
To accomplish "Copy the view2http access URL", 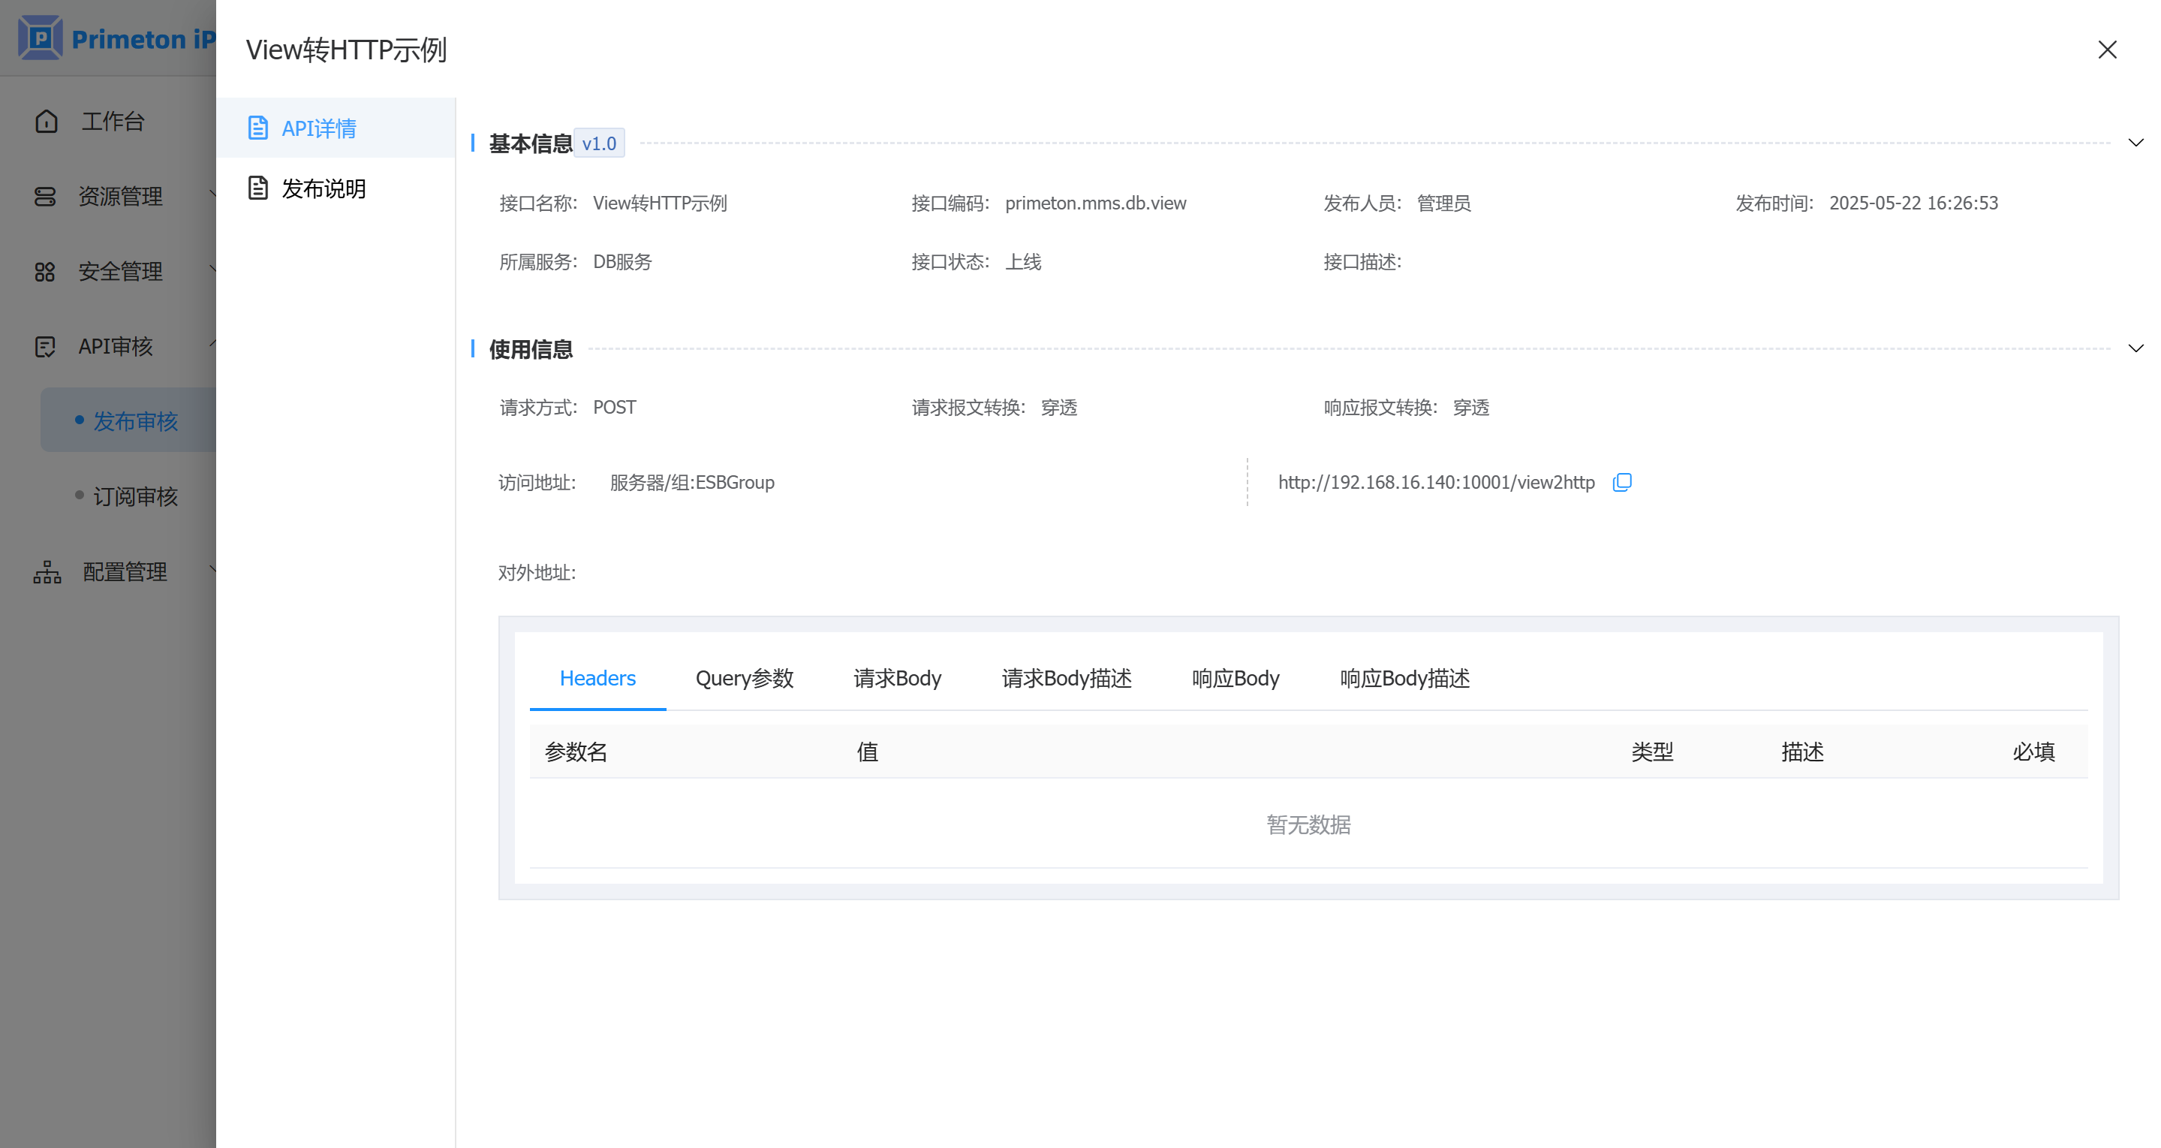I will click(x=1621, y=483).
